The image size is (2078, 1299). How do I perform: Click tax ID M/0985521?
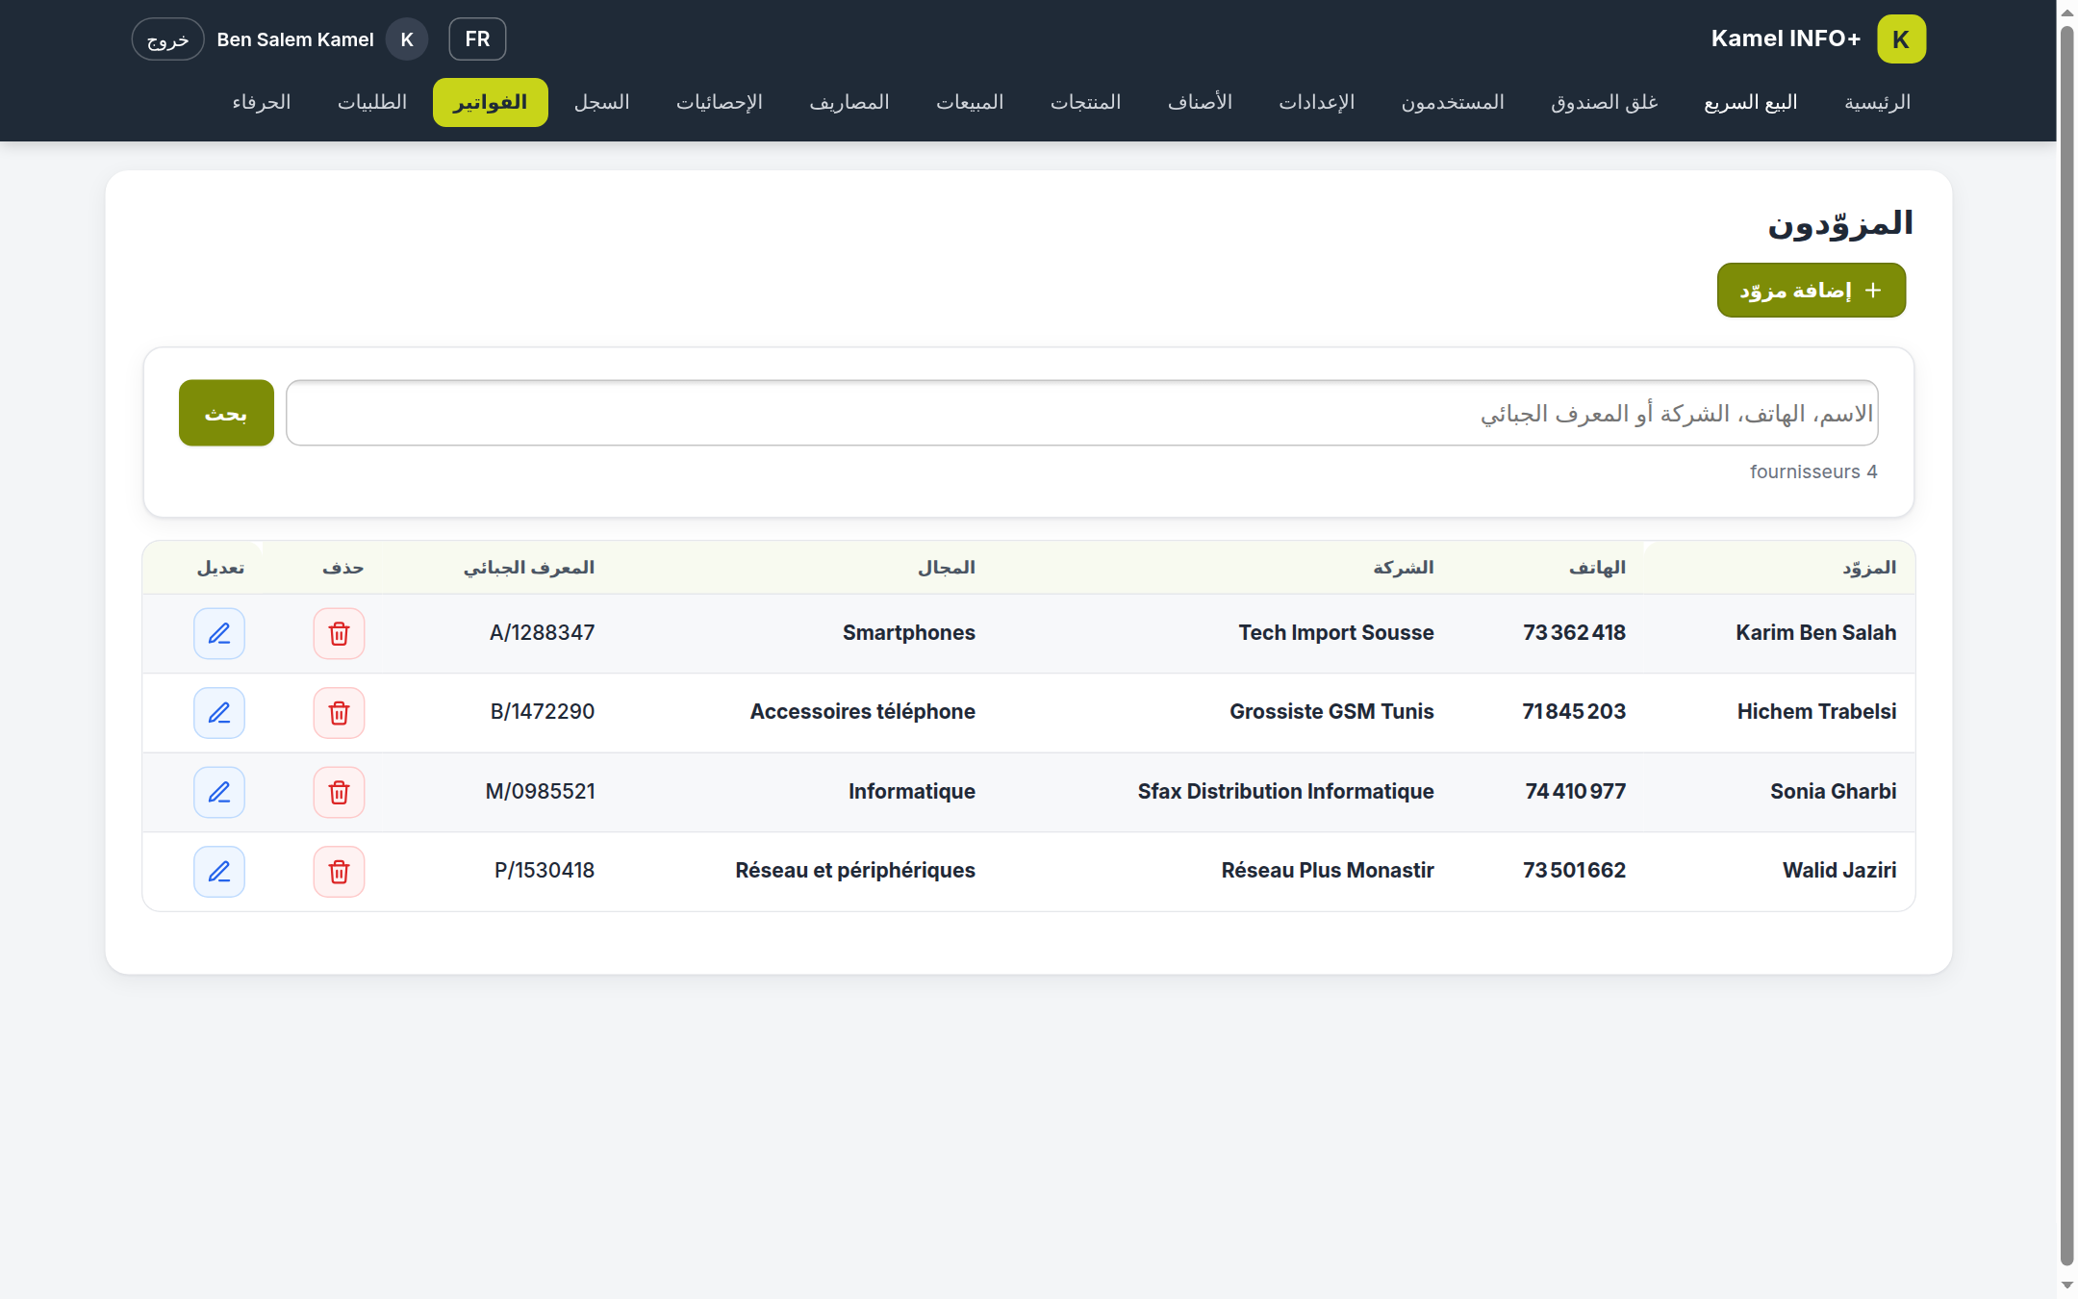click(x=540, y=791)
